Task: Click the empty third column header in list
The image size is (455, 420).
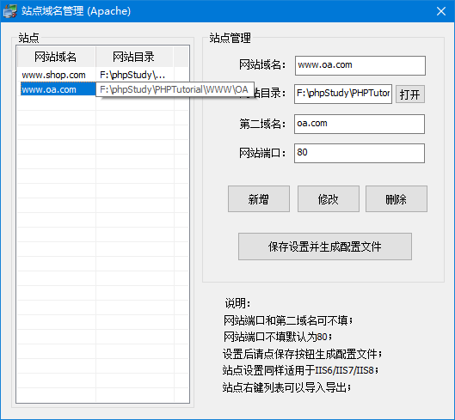Action: click(x=181, y=57)
